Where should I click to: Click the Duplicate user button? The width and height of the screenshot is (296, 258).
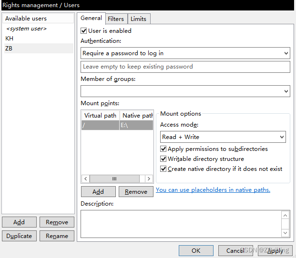[x=19, y=236]
